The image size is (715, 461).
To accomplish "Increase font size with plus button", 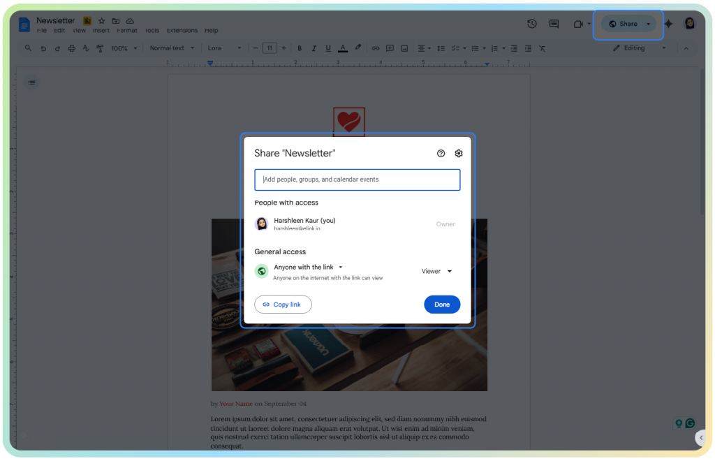I will [283, 48].
